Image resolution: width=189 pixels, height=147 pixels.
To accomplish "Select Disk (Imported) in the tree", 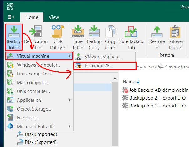I will click(x=41, y=134).
